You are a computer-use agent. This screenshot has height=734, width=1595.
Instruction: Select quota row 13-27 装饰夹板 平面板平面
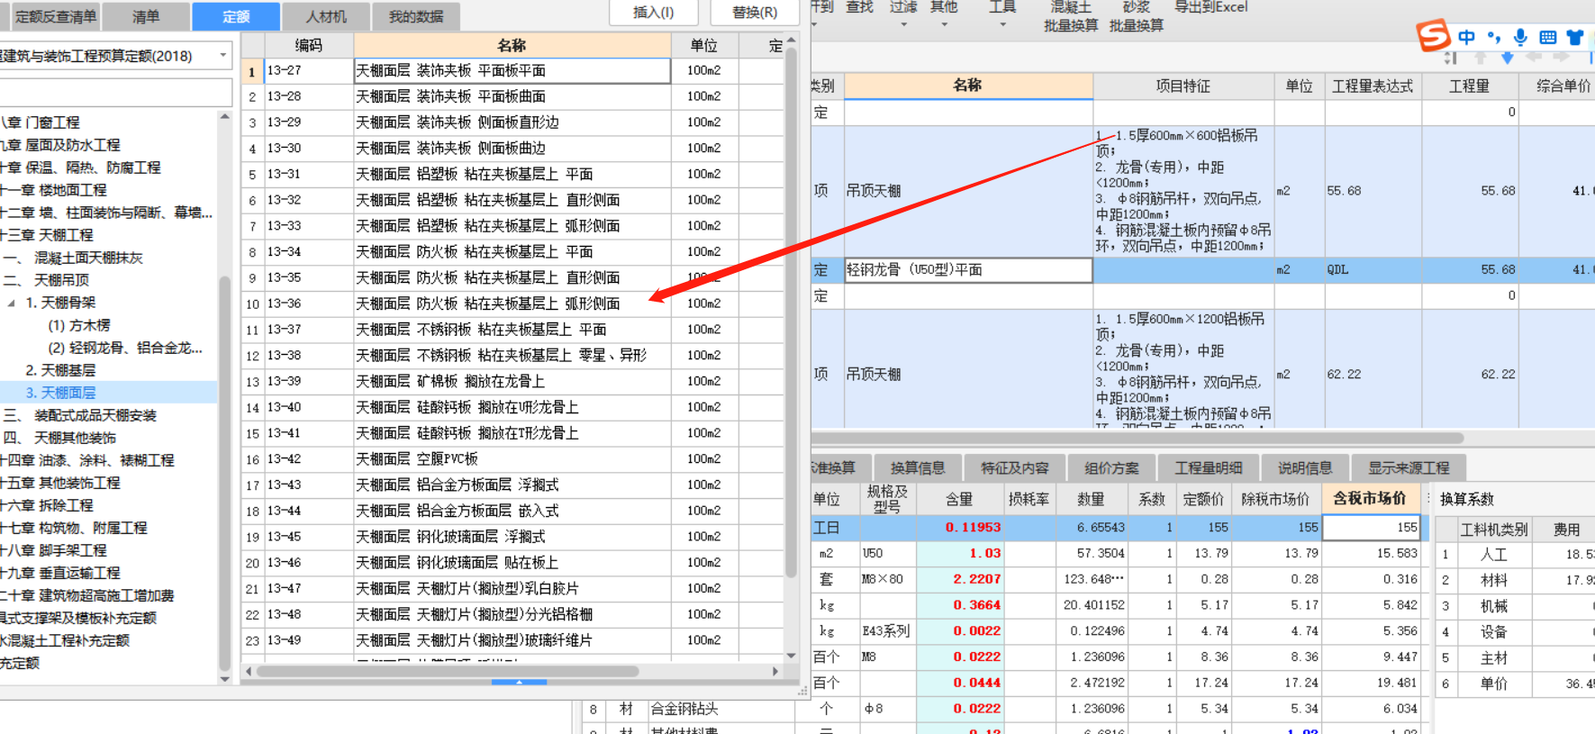point(512,70)
